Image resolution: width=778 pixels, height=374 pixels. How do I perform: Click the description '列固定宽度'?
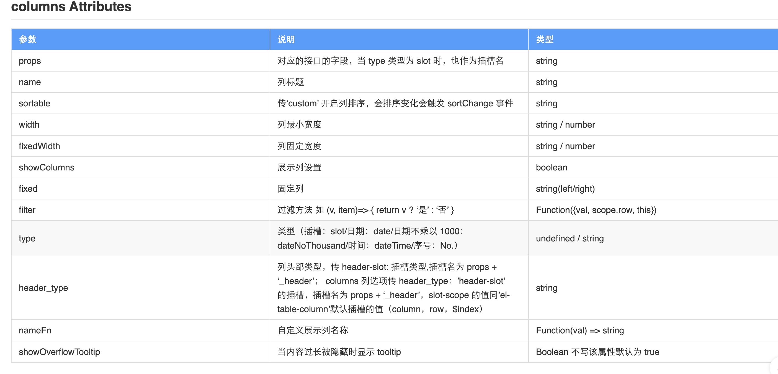(x=299, y=146)
